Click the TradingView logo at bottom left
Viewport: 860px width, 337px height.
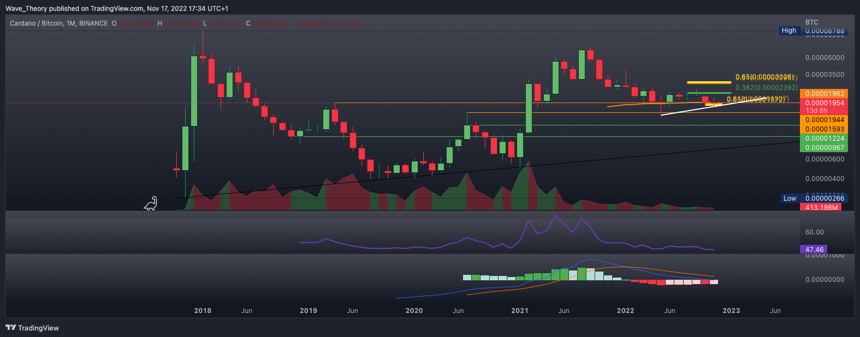coord(32,328)
